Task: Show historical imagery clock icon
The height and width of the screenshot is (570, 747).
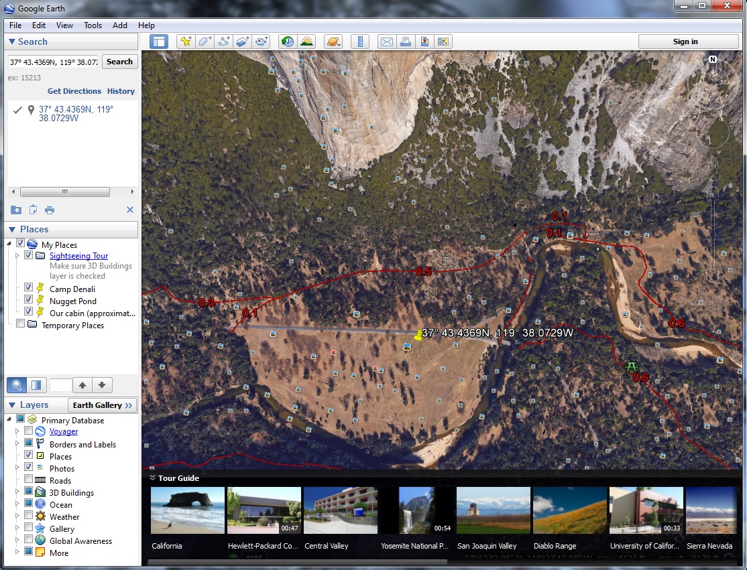Action: tap(287, 42)
